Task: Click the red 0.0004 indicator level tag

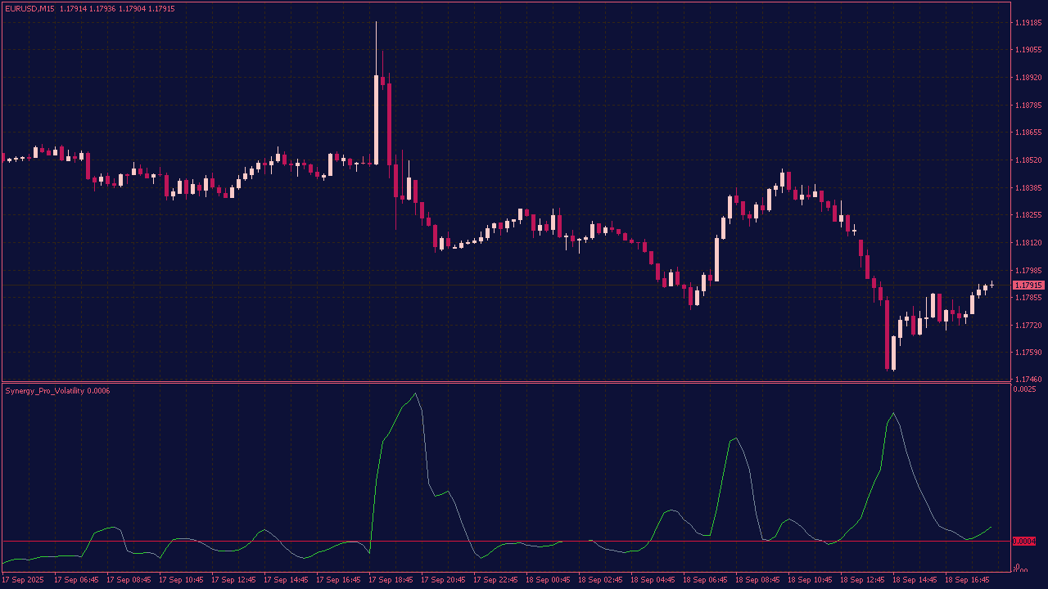Action: [1024, 542]
